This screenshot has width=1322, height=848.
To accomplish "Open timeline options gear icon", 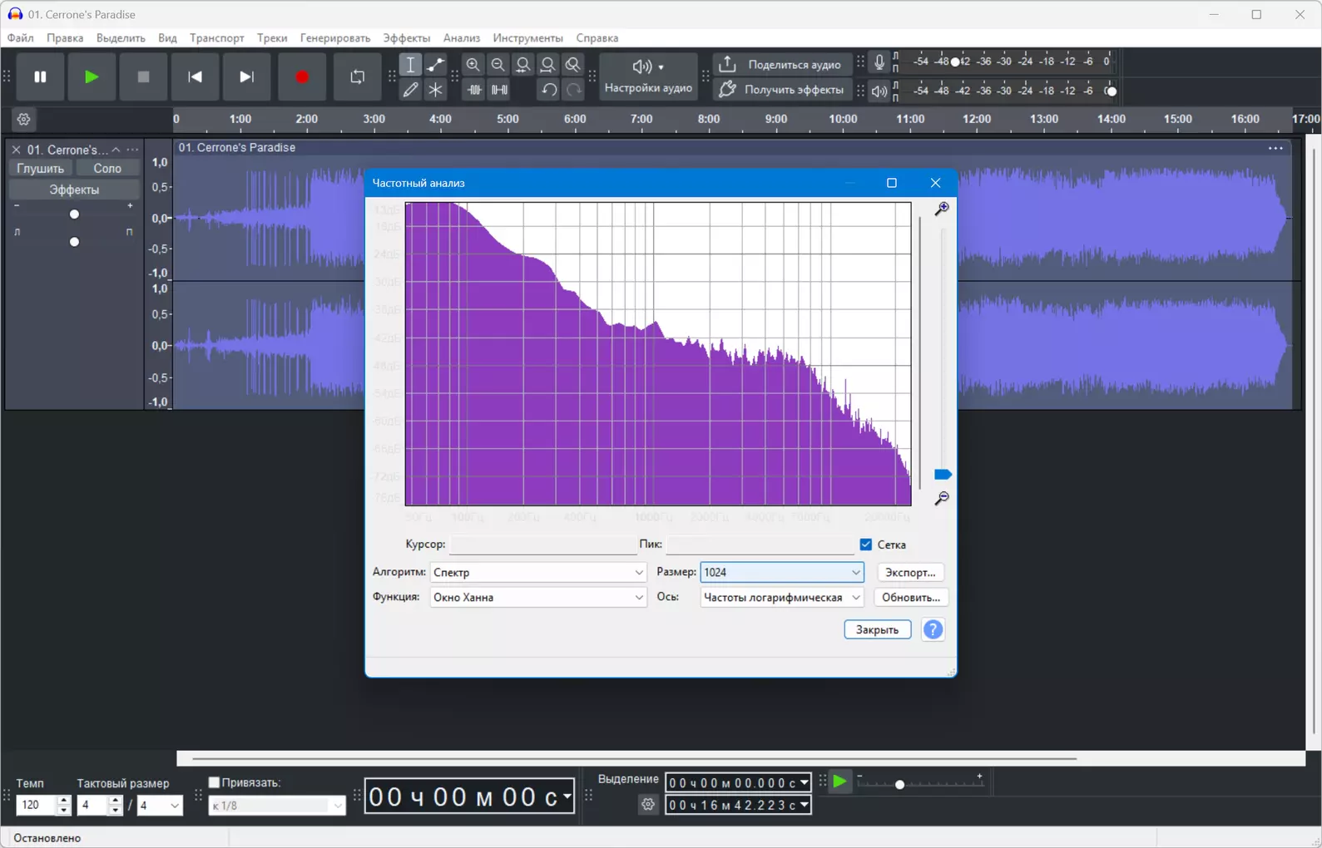I will pyautogui.click(x=23, y=119).
